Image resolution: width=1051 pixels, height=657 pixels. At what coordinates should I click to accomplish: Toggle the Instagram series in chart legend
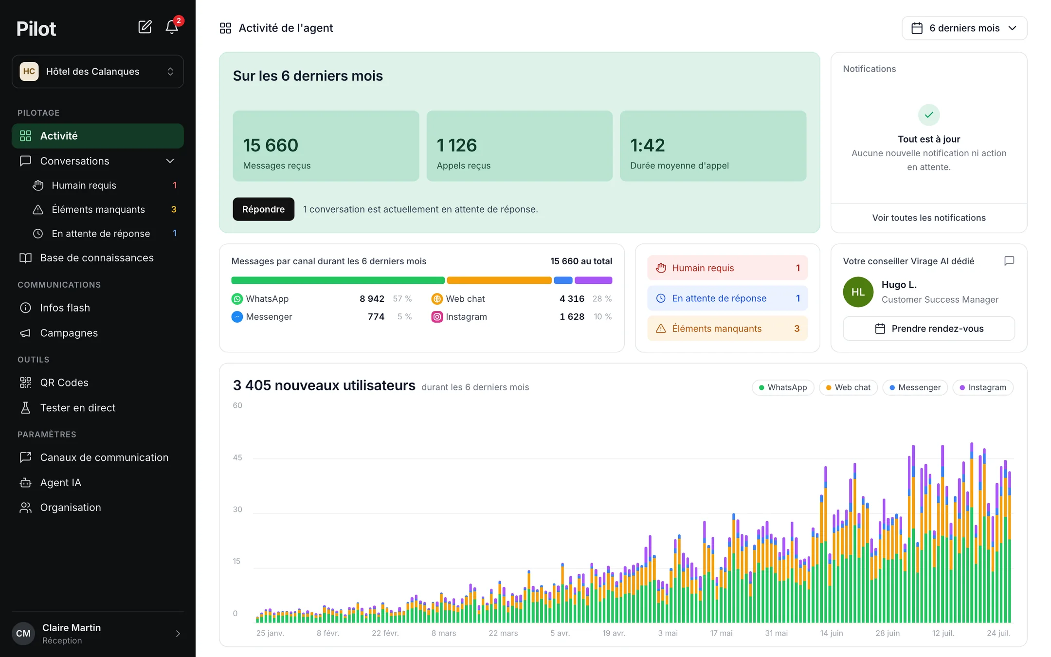coord(982,387)
